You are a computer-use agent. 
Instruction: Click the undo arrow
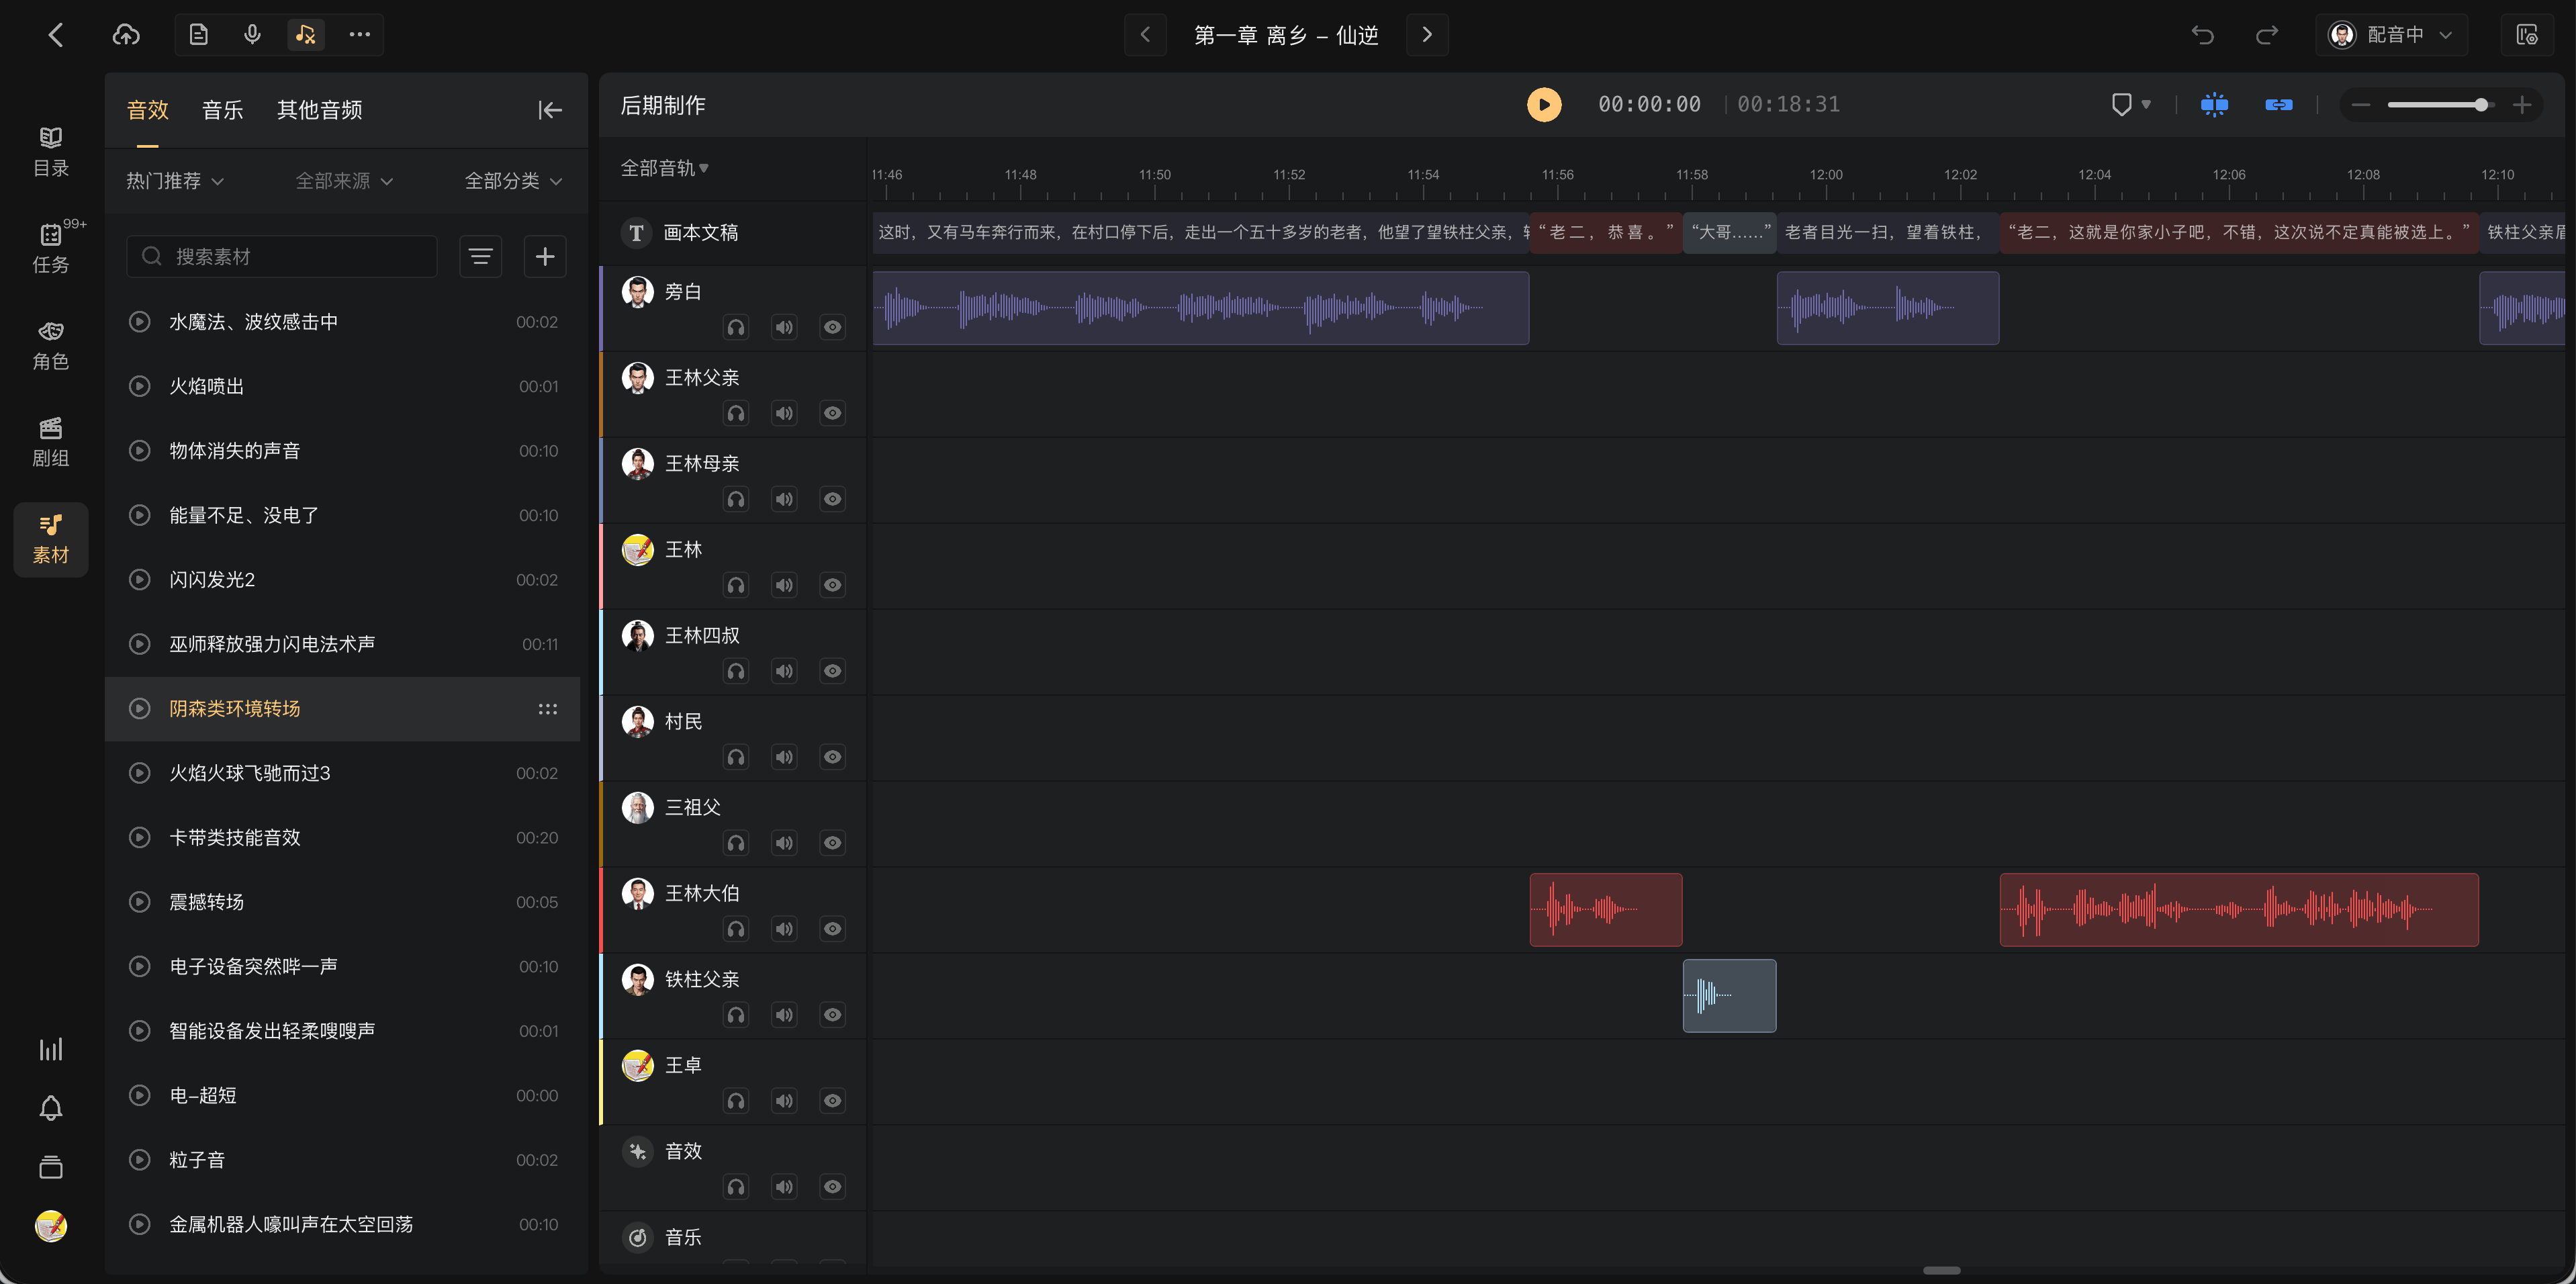click(x=2203, y=35)
